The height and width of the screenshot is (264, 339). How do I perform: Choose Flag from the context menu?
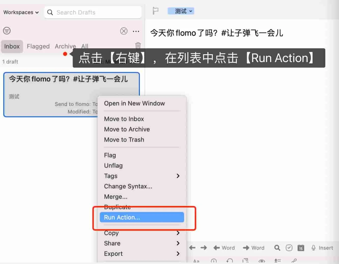point(142,155)
